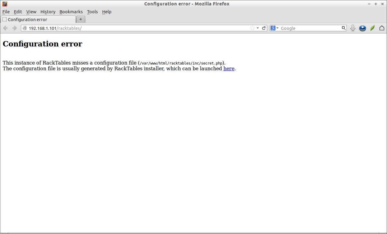Click the site identity globe icon
This screenshot has width=387, height=234.
[x=25, y=28]
